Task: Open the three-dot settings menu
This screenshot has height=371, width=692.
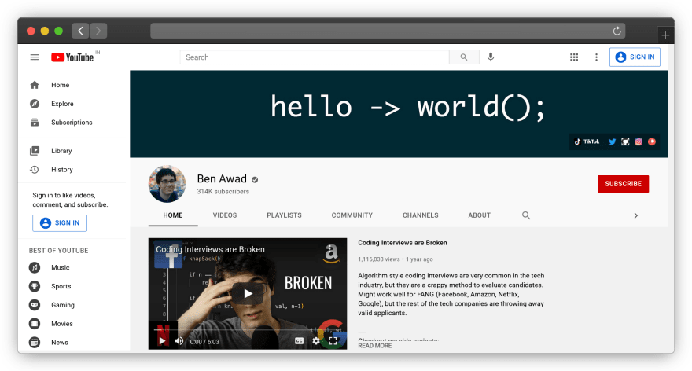Action: [x=596, y=57]
